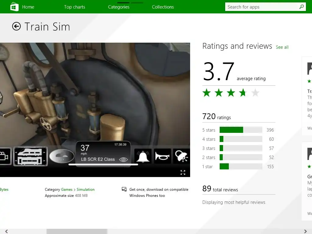Click the 155 count for 1 star
312x234 pixels.
[271, 167]
